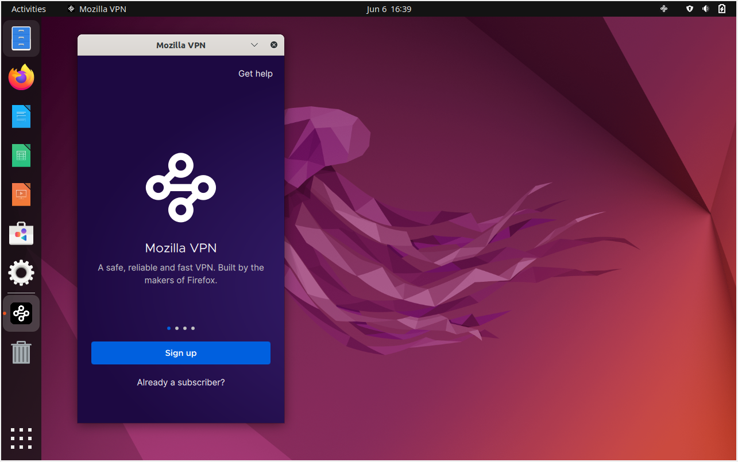The height and width of the screenshot is (462, 738).
Task: Open Settings gear from the dock
Action: pyautogui.click(x=21, y=273)
